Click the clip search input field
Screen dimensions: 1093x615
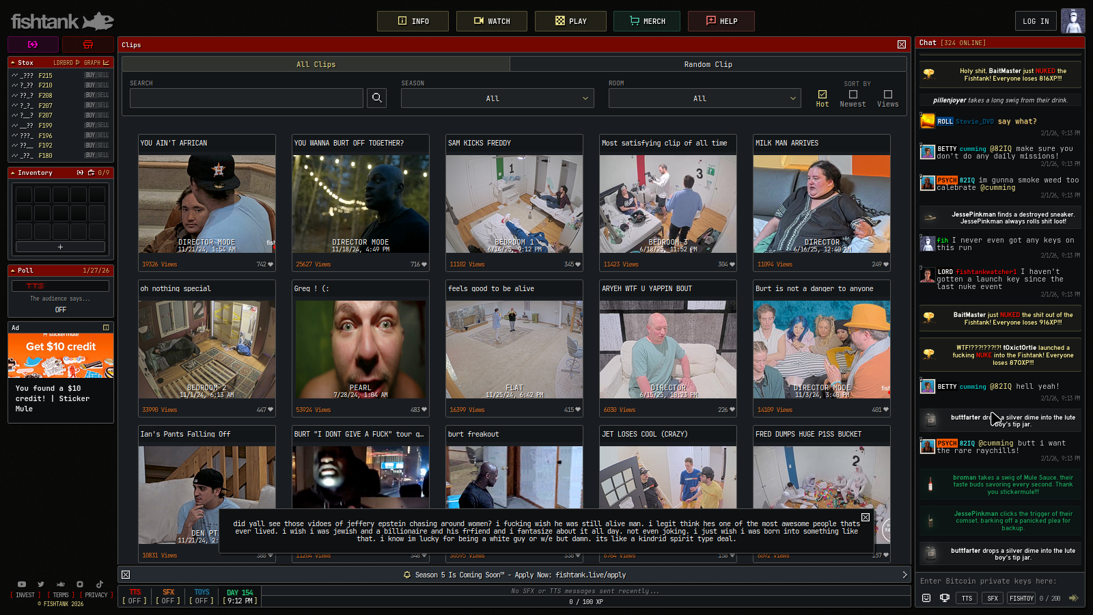tap(247, 98)
